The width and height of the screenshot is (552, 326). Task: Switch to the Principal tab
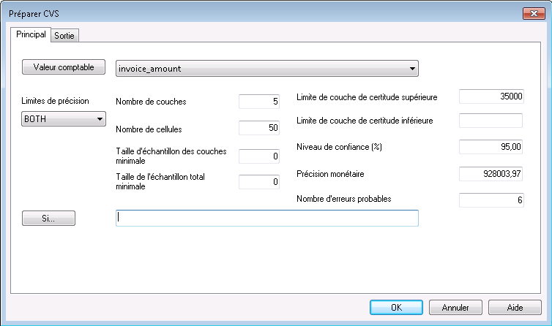click(x=30, y=34)
